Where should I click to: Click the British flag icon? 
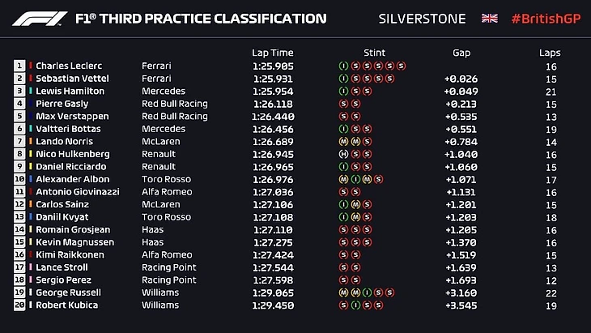click(x=490, y=18)
